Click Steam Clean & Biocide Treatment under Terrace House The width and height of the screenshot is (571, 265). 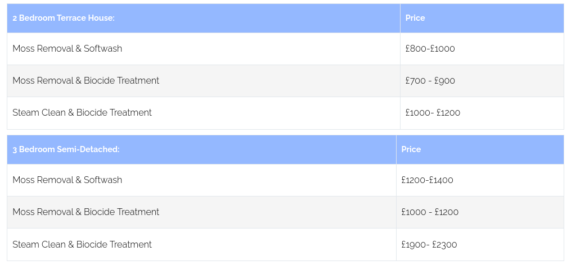point(82,113)
